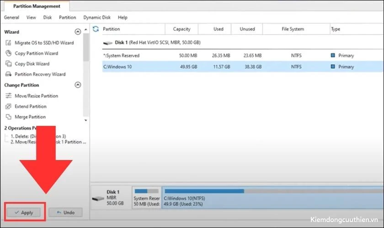Start Partition Recovery Wizard

(40, 74)
